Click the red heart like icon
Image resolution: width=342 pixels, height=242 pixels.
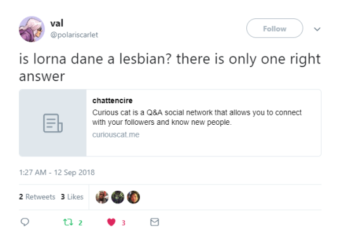click(111, 222)
